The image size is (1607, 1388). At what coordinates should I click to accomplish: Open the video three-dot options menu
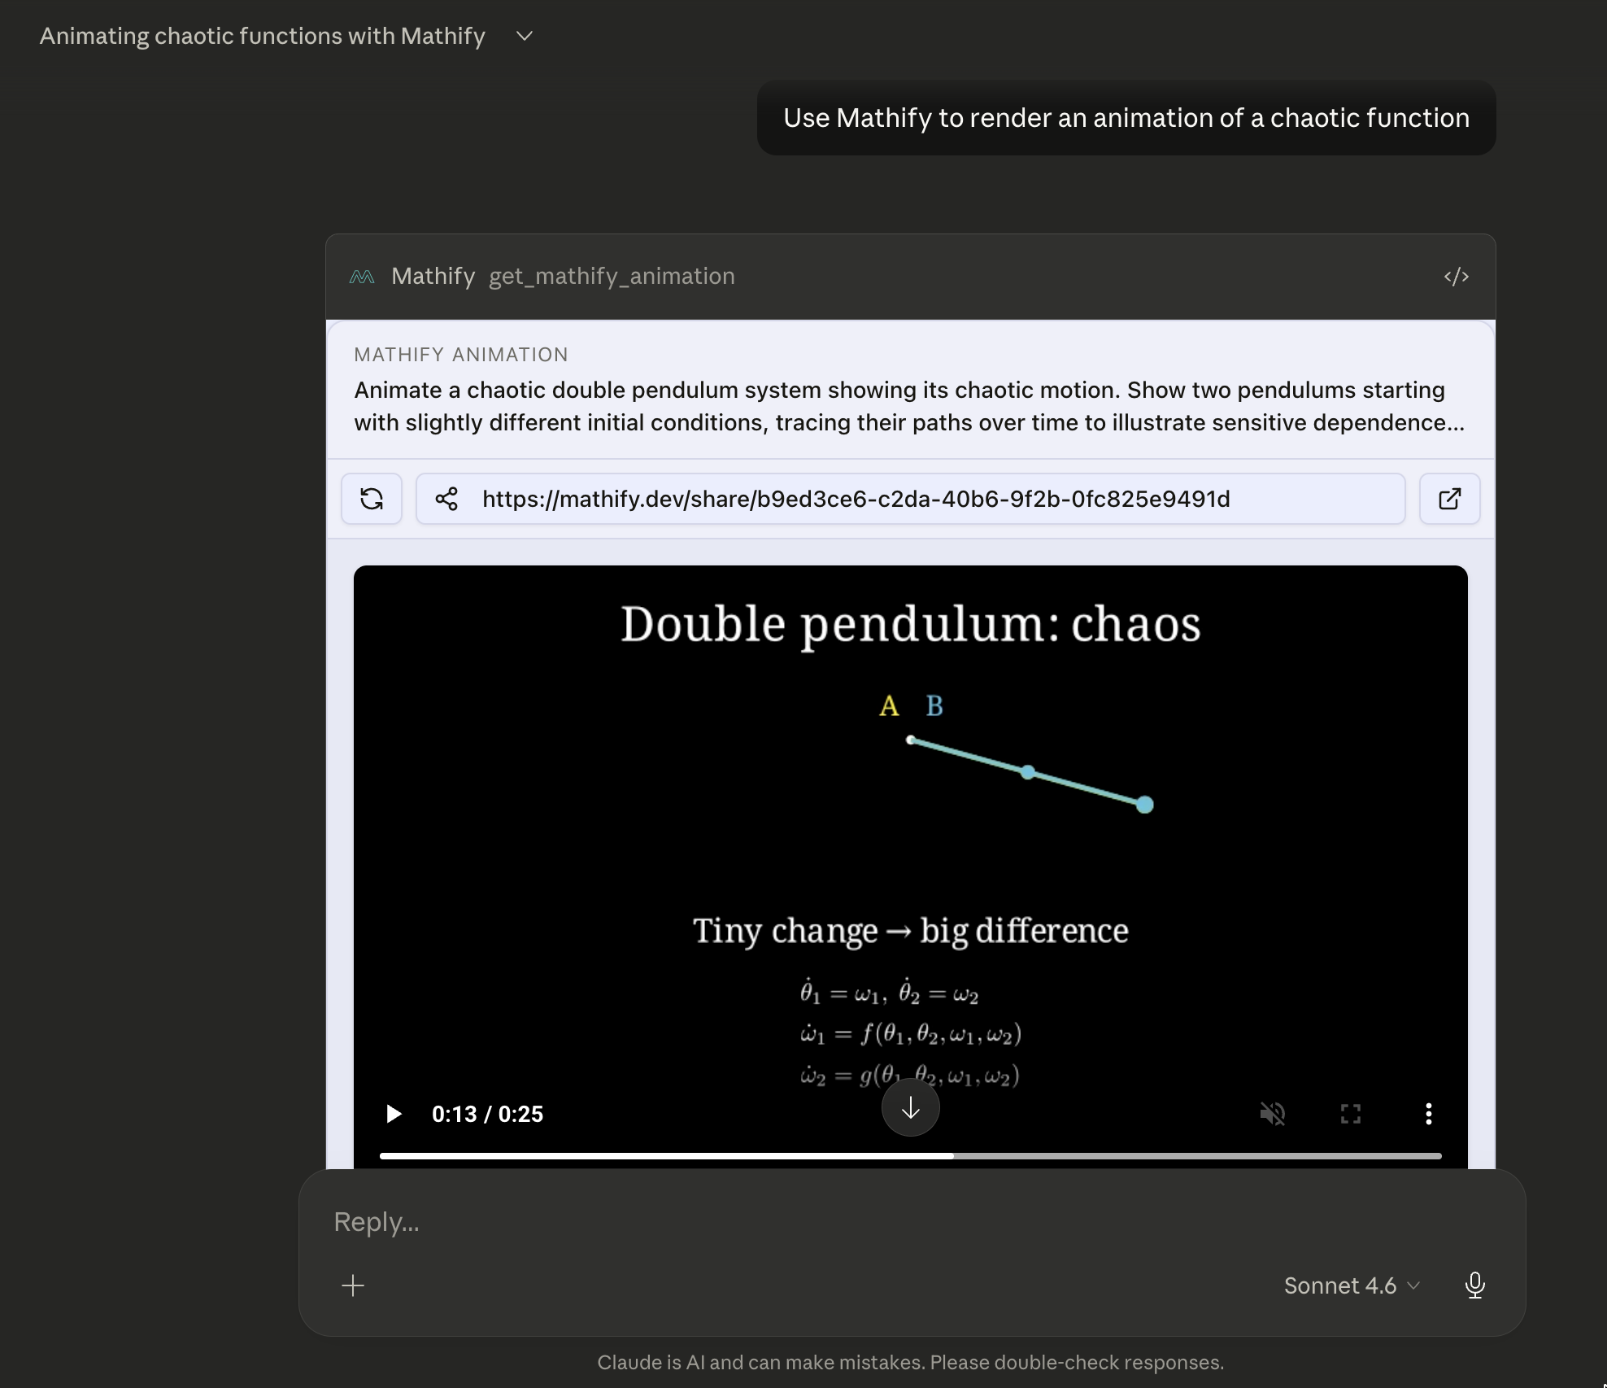(x=1429, y=1115)
